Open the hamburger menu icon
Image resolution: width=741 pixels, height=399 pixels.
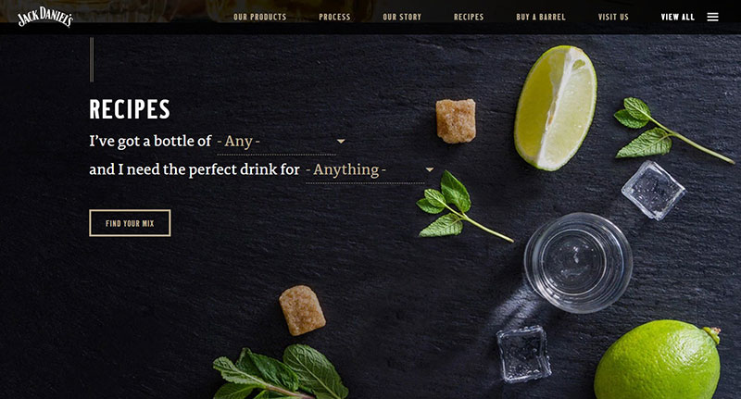[712, 17]
